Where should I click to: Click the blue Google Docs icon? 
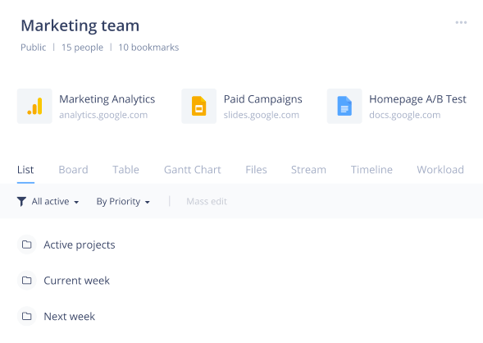pos(344,107)
